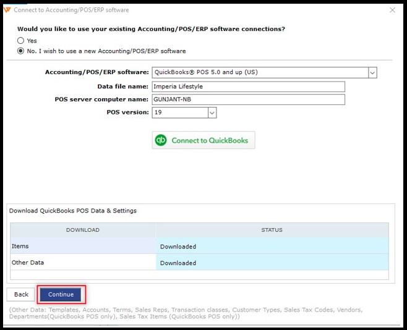Click the app logo in title bar
Screen dimensions: 407x330
[7, 10]
